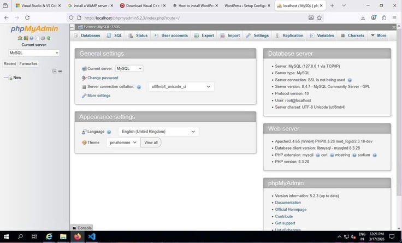Viewport: 402px width, 243px height.
Task: Open the Windows Start menu
Action: coord(6,236)
